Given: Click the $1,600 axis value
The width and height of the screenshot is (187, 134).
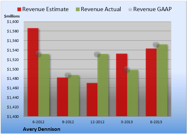Looking at the screenshot, I should pyautogui.click(x=13, y=22).
